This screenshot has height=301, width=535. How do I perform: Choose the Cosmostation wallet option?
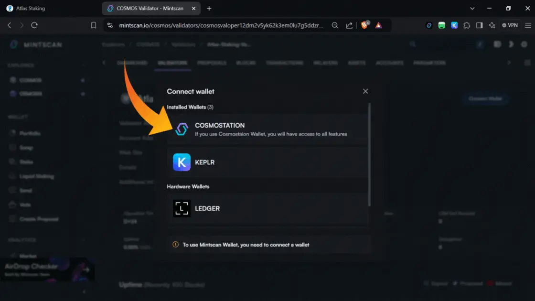(267, 129)
